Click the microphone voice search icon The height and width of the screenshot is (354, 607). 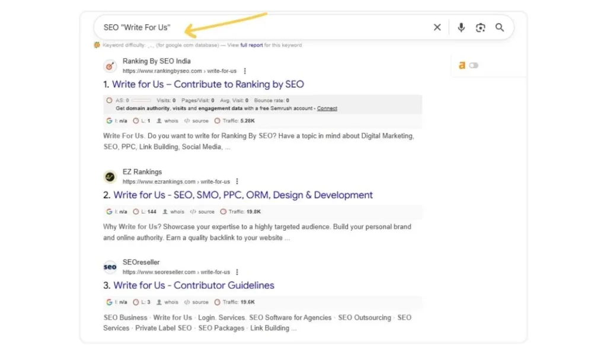(x=461, y=27)
